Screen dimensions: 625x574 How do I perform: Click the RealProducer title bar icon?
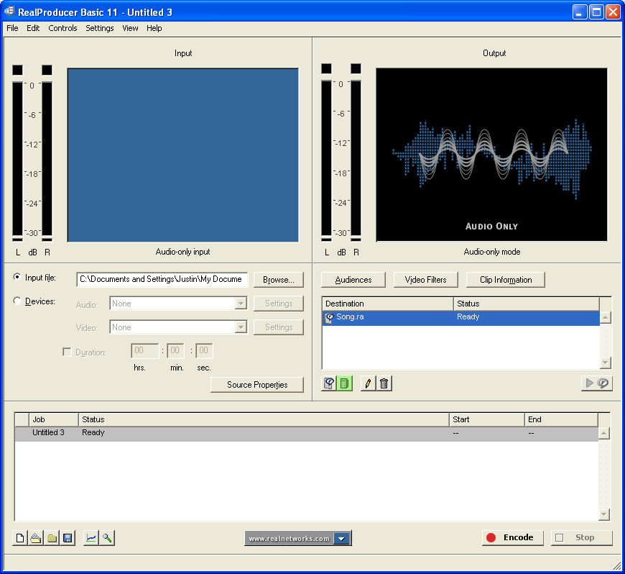tap(9, 12)
